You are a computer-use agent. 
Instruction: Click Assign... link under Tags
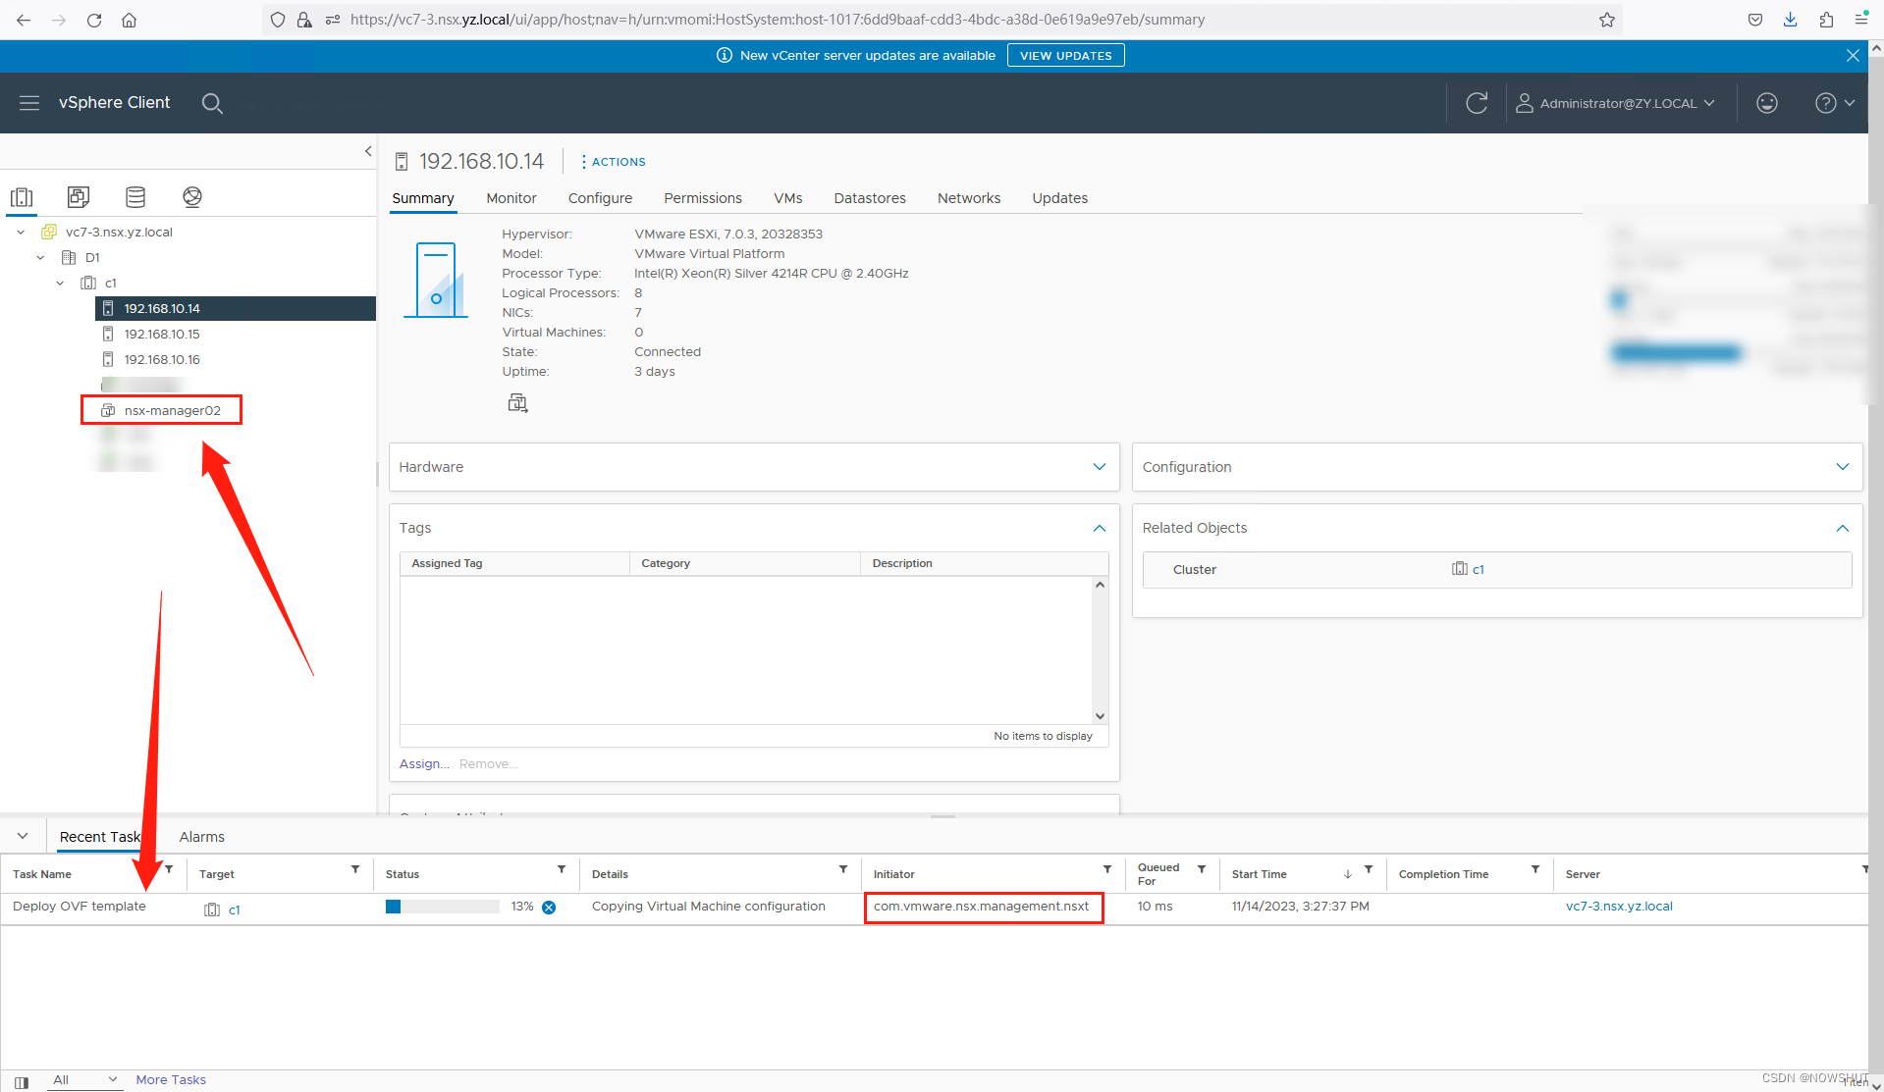pos(424,764)
